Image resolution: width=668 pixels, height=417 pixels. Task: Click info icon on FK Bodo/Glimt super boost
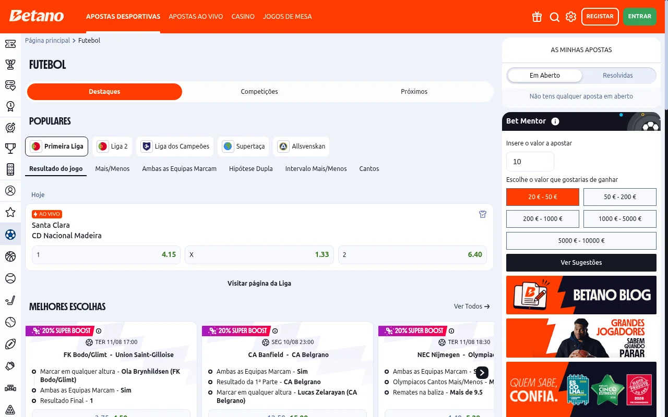[99, 330]
